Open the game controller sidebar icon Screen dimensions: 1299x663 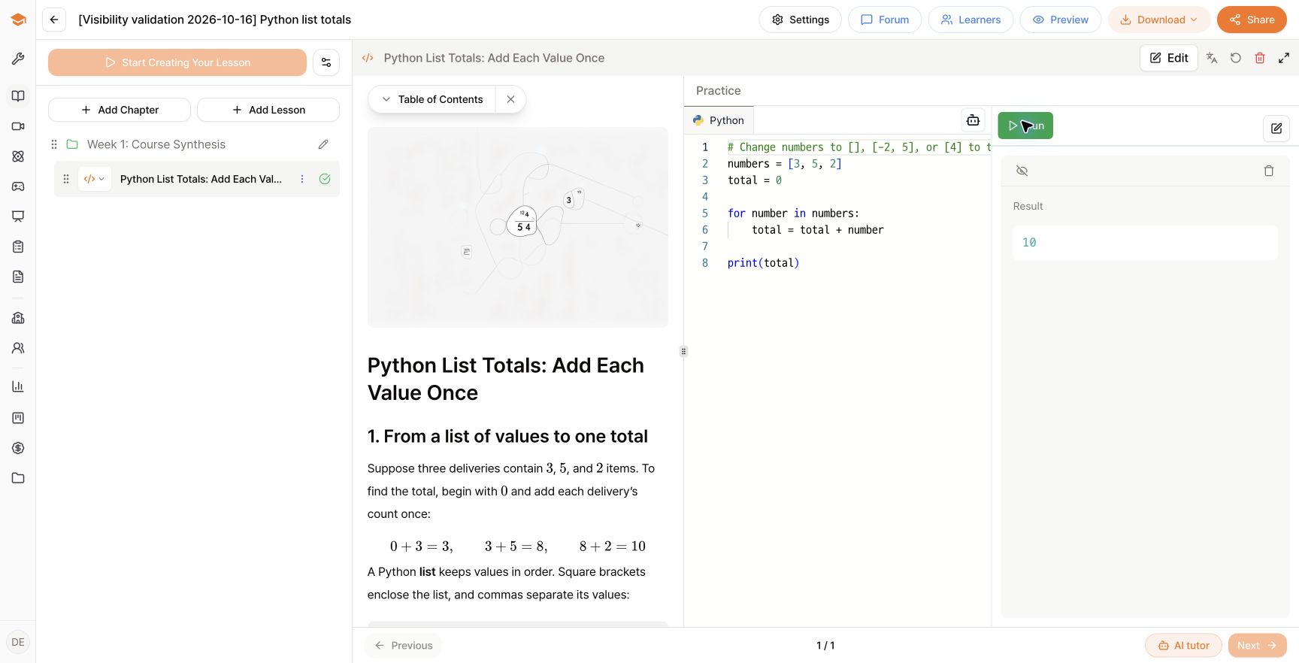18,186
